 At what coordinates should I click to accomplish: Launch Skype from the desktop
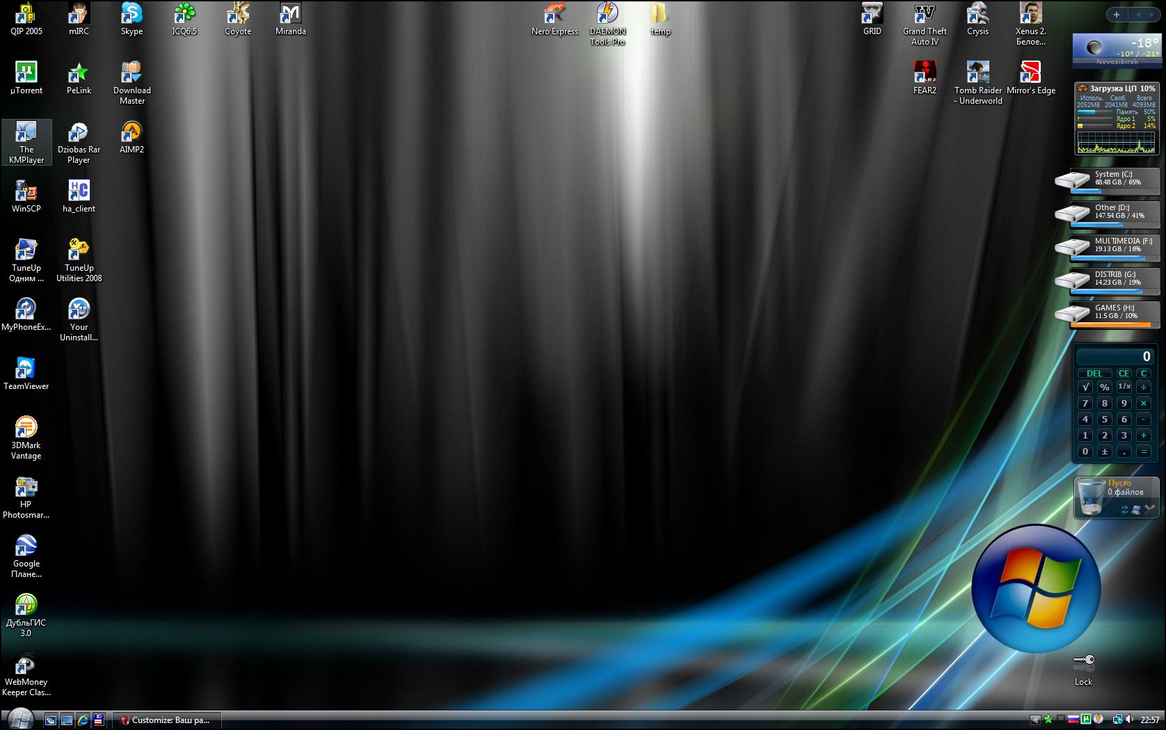131,14
